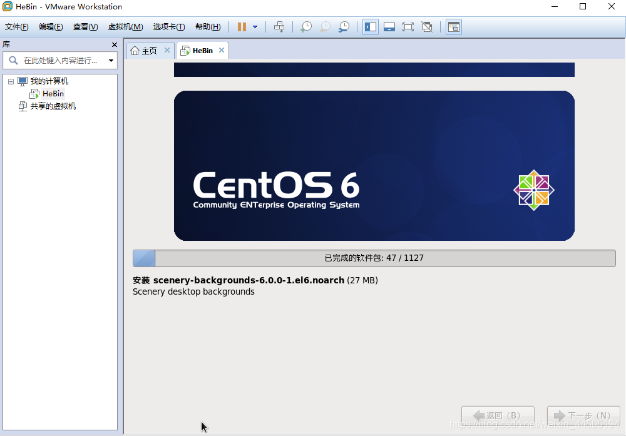
Task: Open the 文件(F) menu
Action: click(x=17, y=27)
